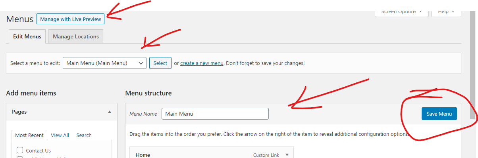Click the Manage with Live Preview button
Viewport: 478px width, 158px height.
71,19
